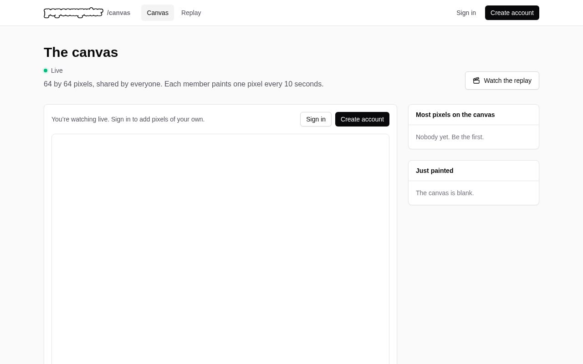The height and width of the screenshot is (364, 583).
Task: Click the 'The canvas is blank.' text
Action: click(445, 193)
